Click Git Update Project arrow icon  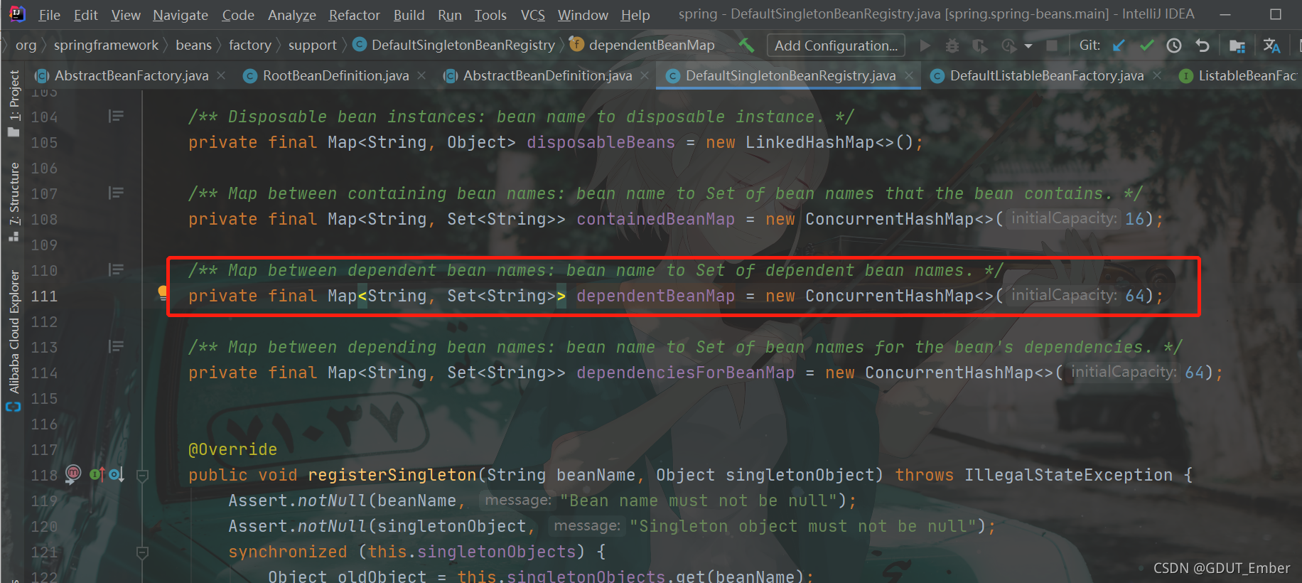[x=1119, y=46]
